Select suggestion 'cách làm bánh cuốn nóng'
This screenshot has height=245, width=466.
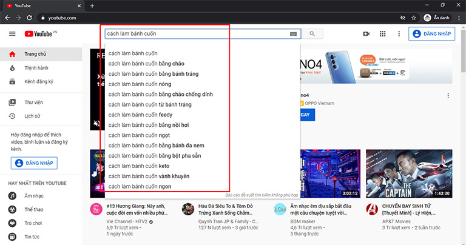tap(203, 84)
